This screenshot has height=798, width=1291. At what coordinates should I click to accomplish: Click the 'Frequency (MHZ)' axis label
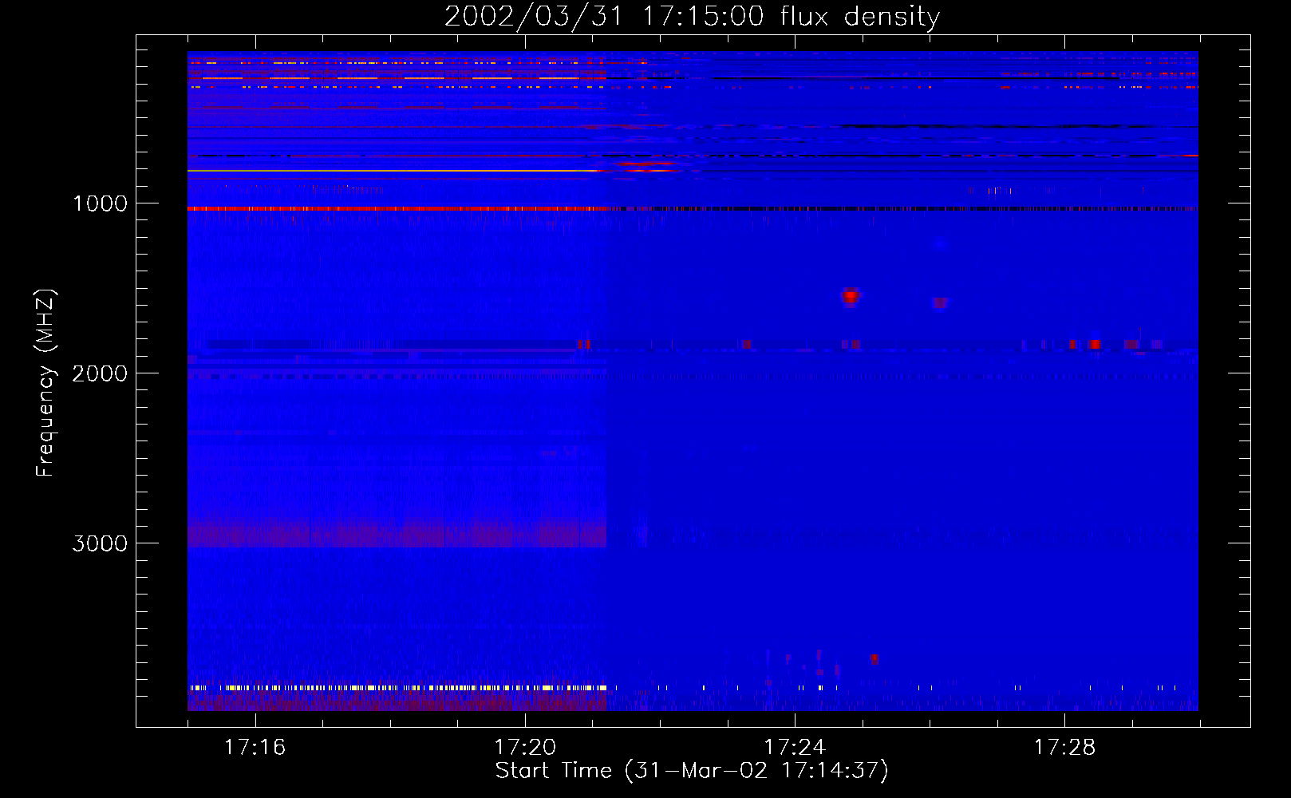point(46,383)
